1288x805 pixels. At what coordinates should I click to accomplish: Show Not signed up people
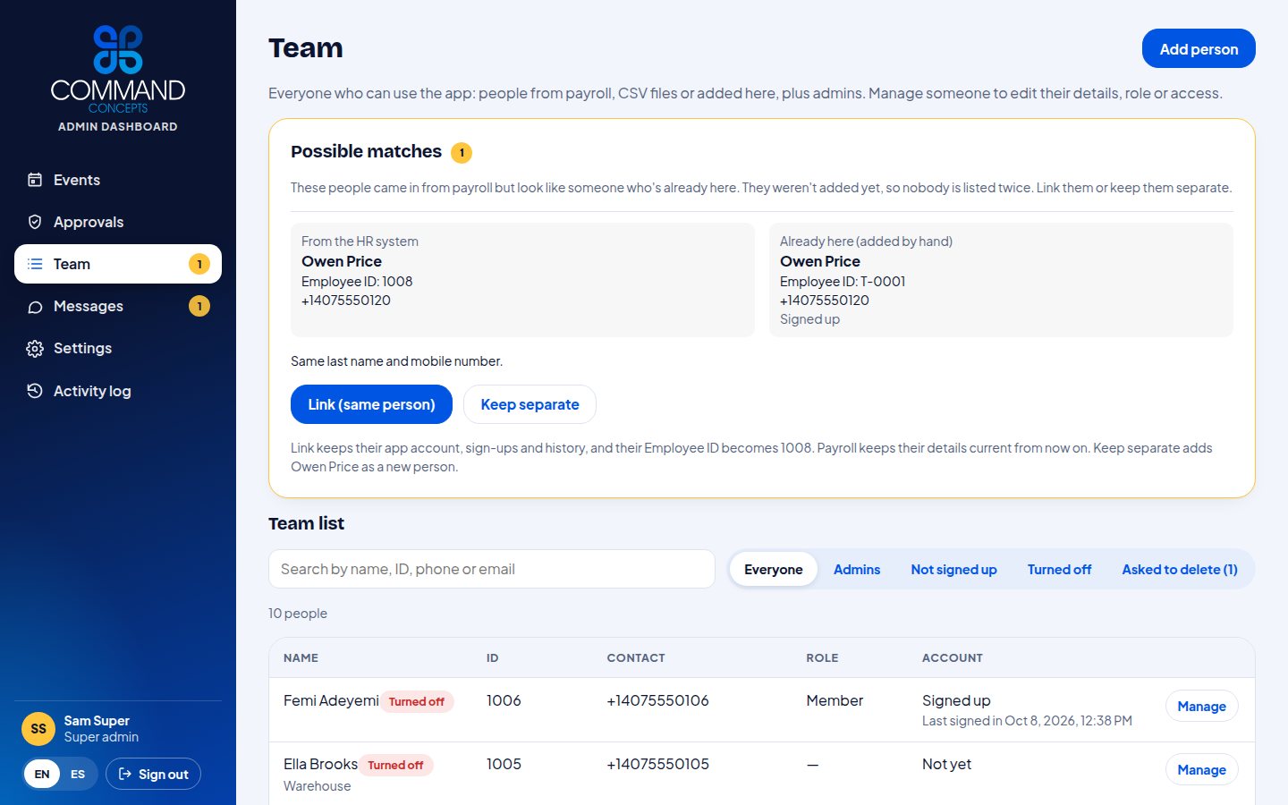pyautogui.click(x=953, y=570)
